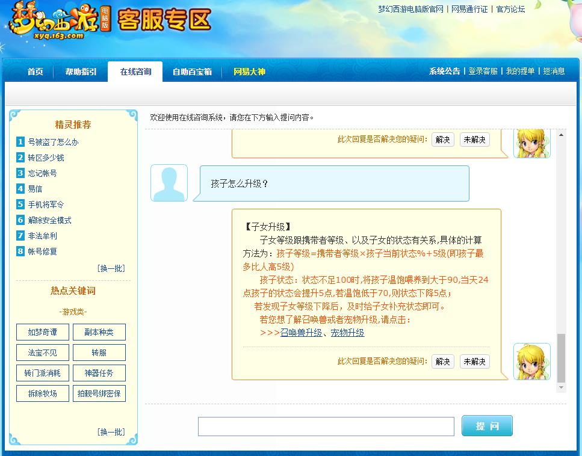Click the 提问 submit button
Image resolution: width=582 pixels, height=456 pixels.
click(487, 425)
